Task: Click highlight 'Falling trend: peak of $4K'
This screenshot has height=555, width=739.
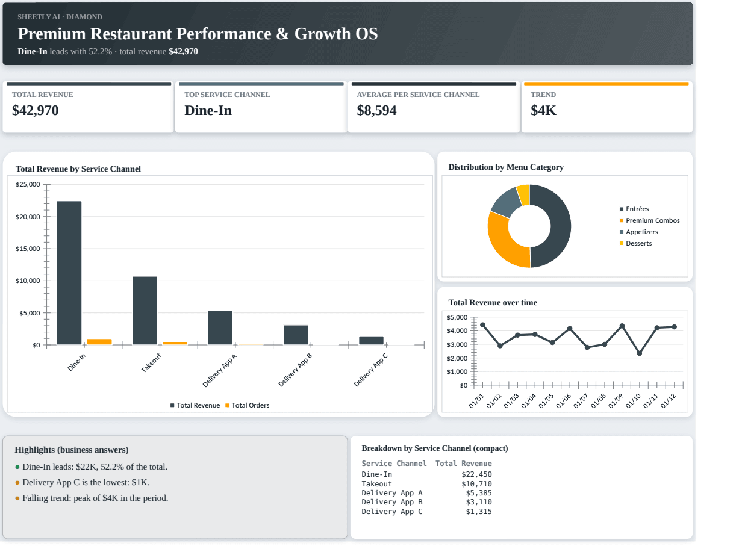Action: point(95,498)
